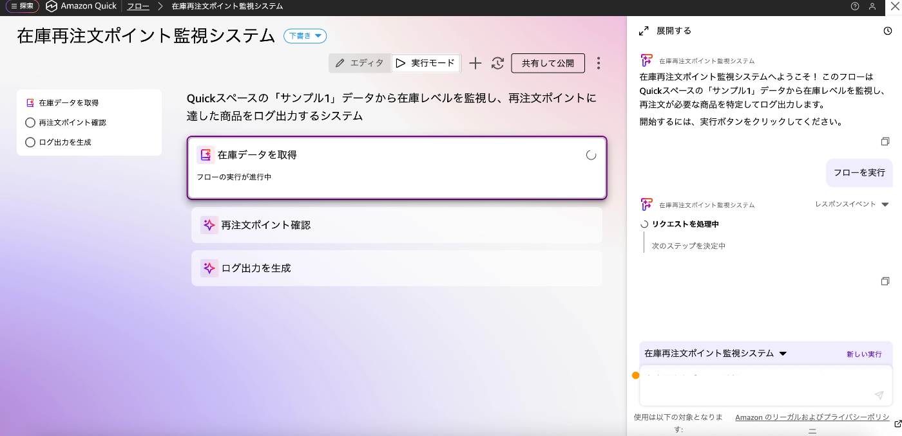This screenshot has height=436, width=902.
Task: Click the フローを実行 chat bubble
Action: tap(859, 172)
